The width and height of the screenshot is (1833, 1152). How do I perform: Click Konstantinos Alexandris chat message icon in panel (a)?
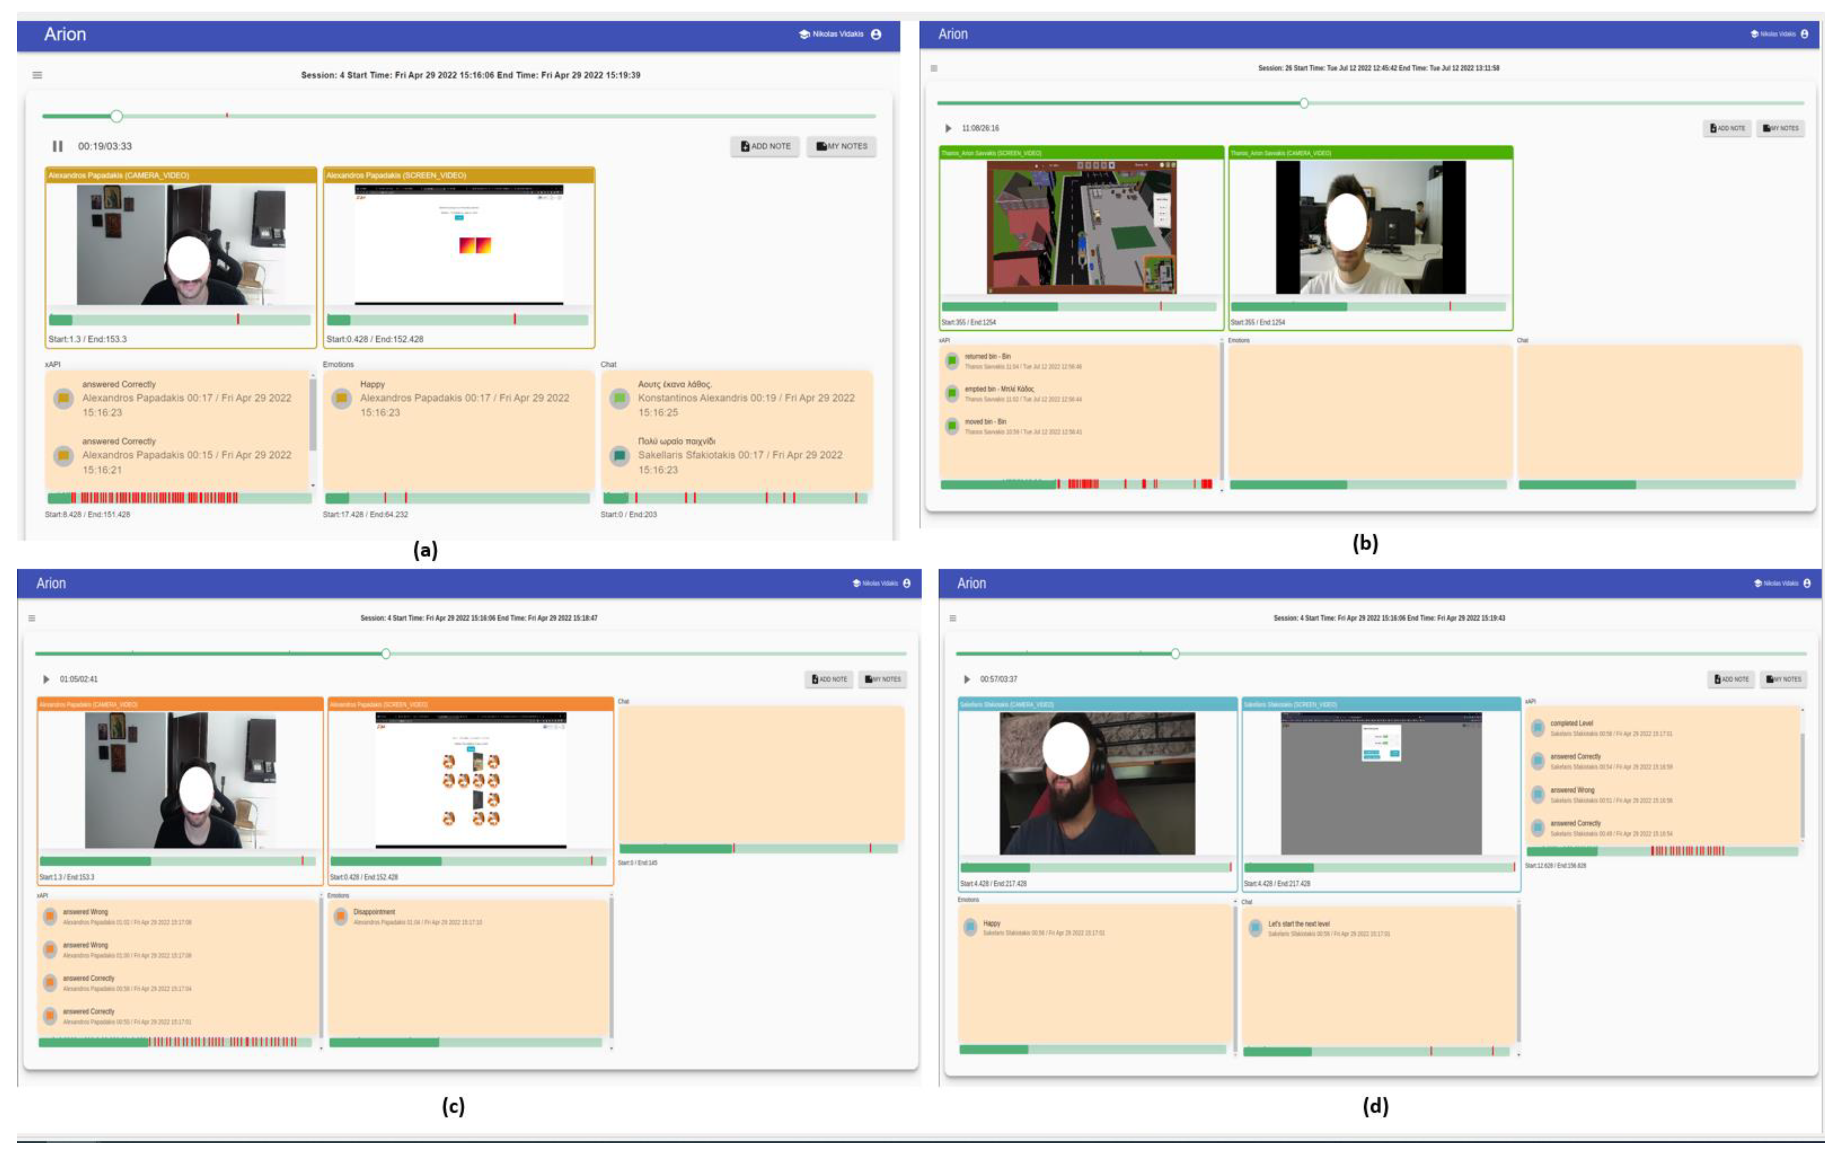tap(620, 398)
